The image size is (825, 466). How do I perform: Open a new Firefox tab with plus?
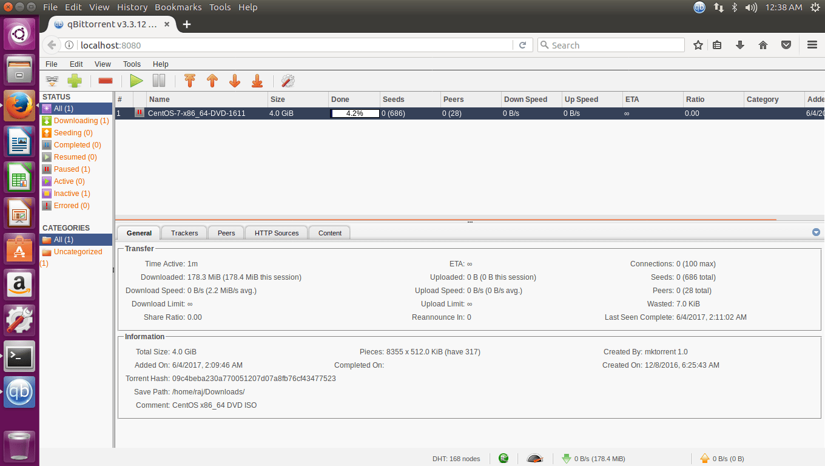tap(187, 24)
